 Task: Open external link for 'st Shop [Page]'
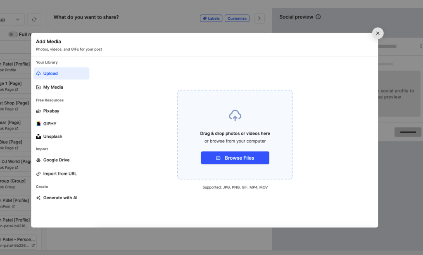pos(17,109)
